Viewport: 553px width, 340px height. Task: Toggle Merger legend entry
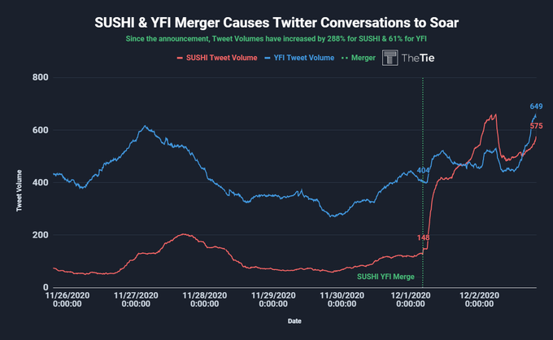[x=359, y=58]
